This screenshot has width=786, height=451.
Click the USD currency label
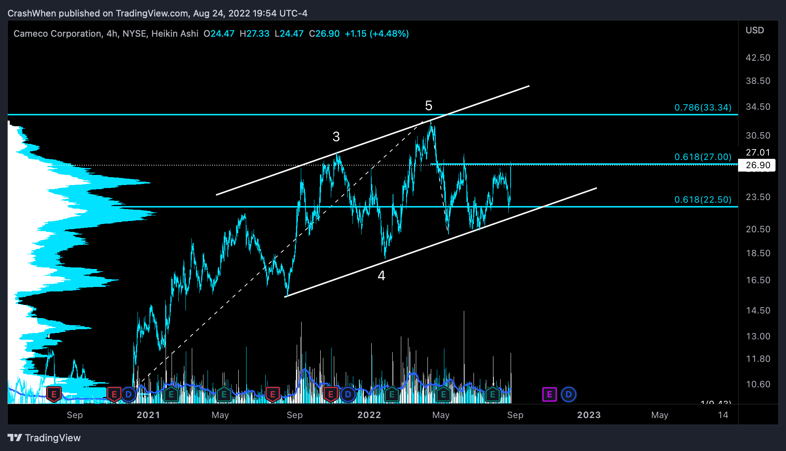click(755, 30)
